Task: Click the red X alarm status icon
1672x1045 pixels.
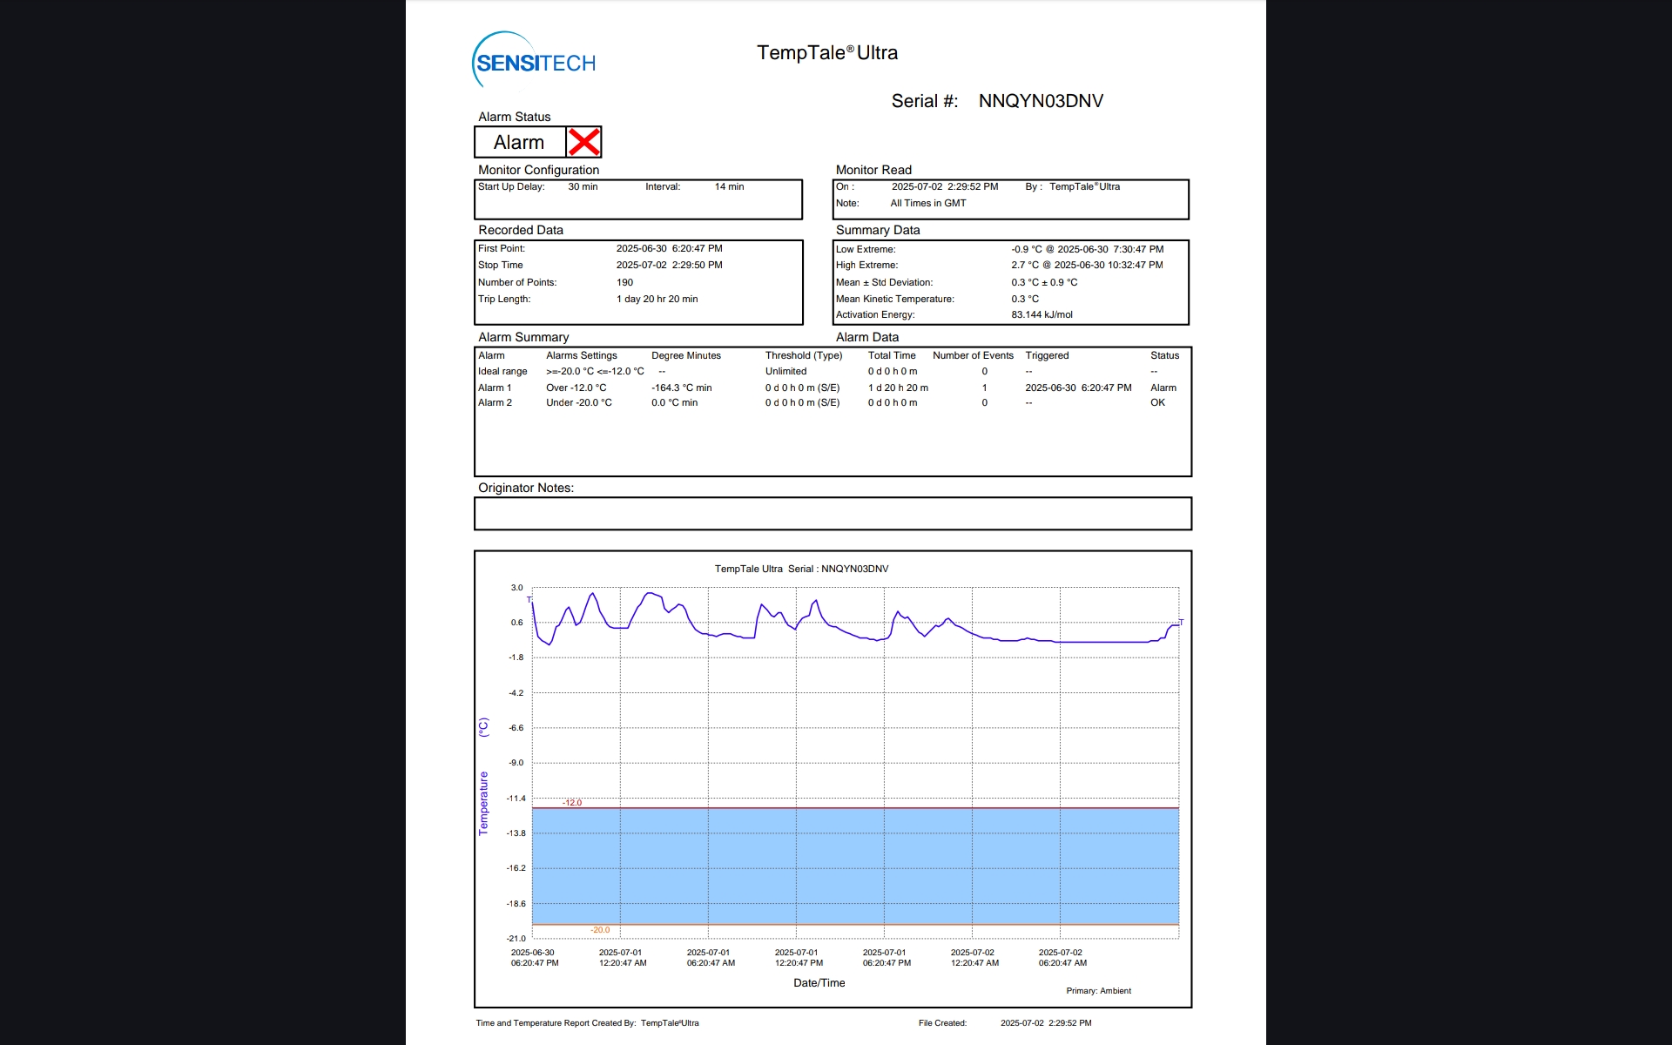Action: [583, 142]
